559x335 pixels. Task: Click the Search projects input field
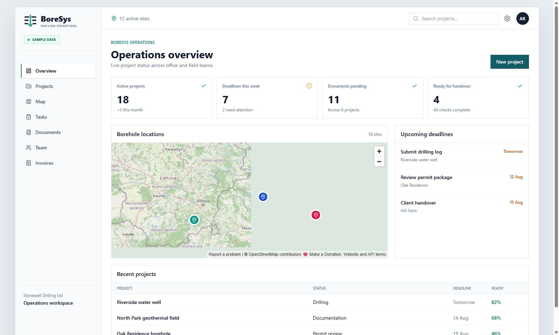coord(453,18)
